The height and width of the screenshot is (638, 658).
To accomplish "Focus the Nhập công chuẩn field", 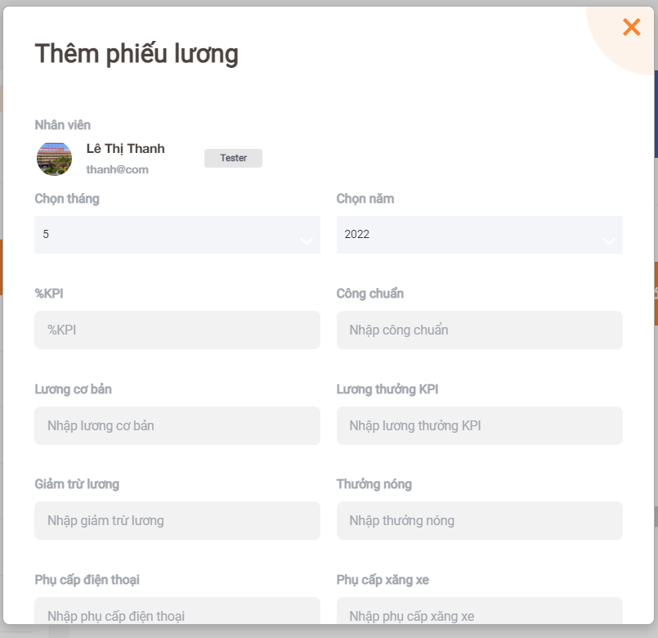I will [x=479, y=330].
